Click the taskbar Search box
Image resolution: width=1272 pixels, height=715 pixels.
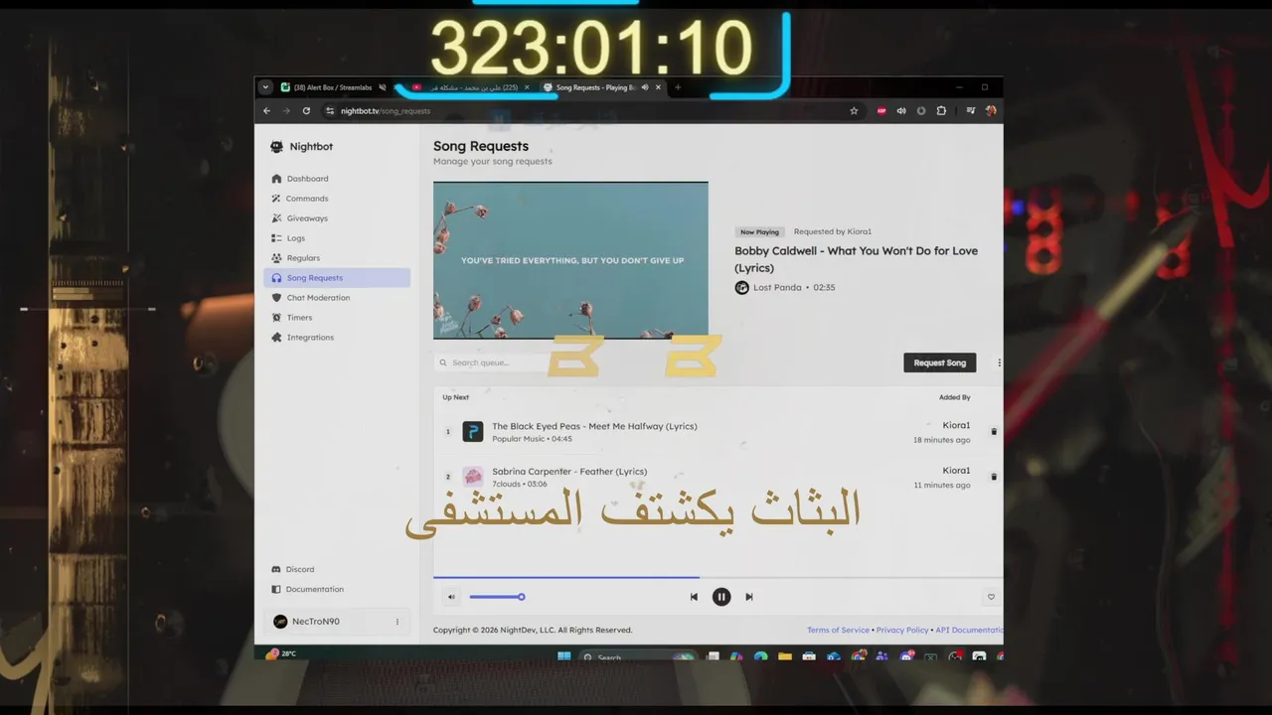[x=636, y=656]
